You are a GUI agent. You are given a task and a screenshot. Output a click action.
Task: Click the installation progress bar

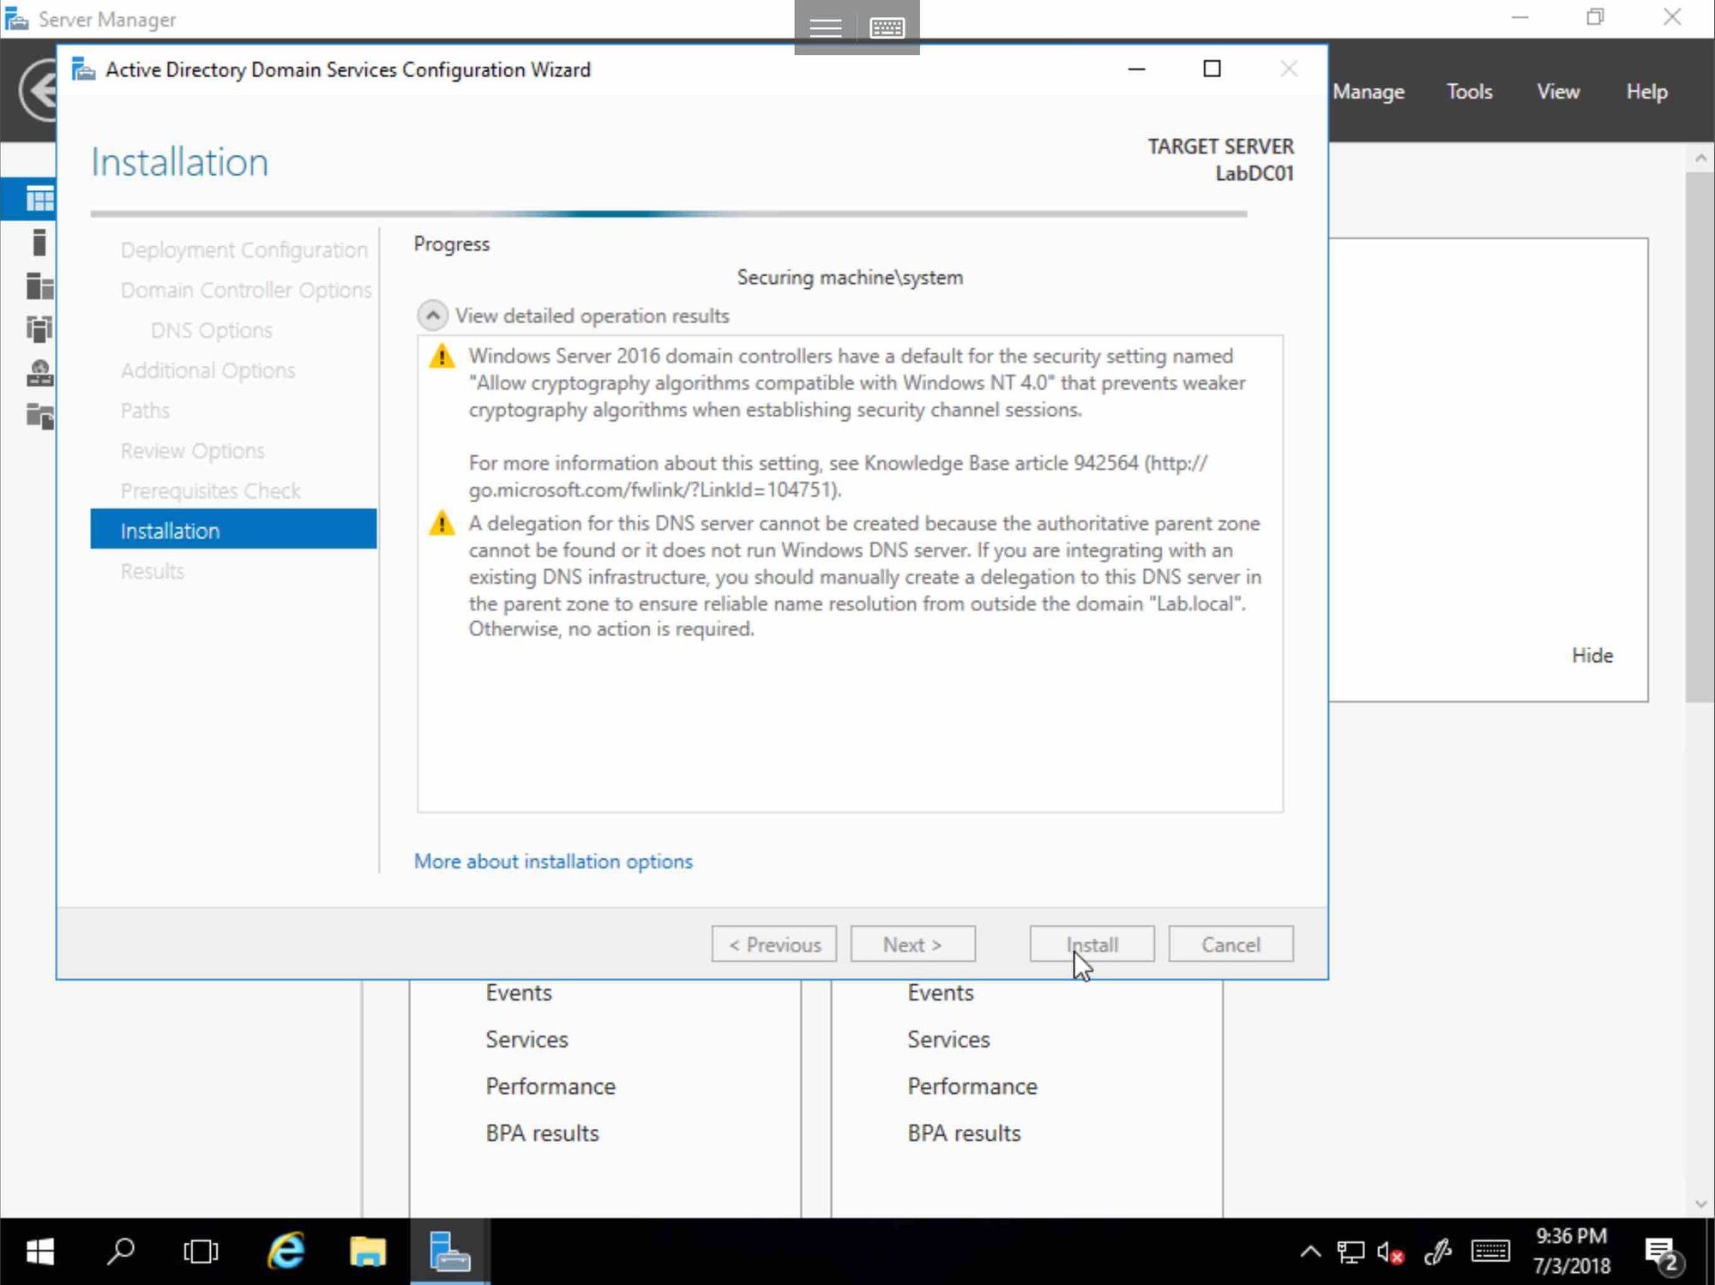pos(669,213)
